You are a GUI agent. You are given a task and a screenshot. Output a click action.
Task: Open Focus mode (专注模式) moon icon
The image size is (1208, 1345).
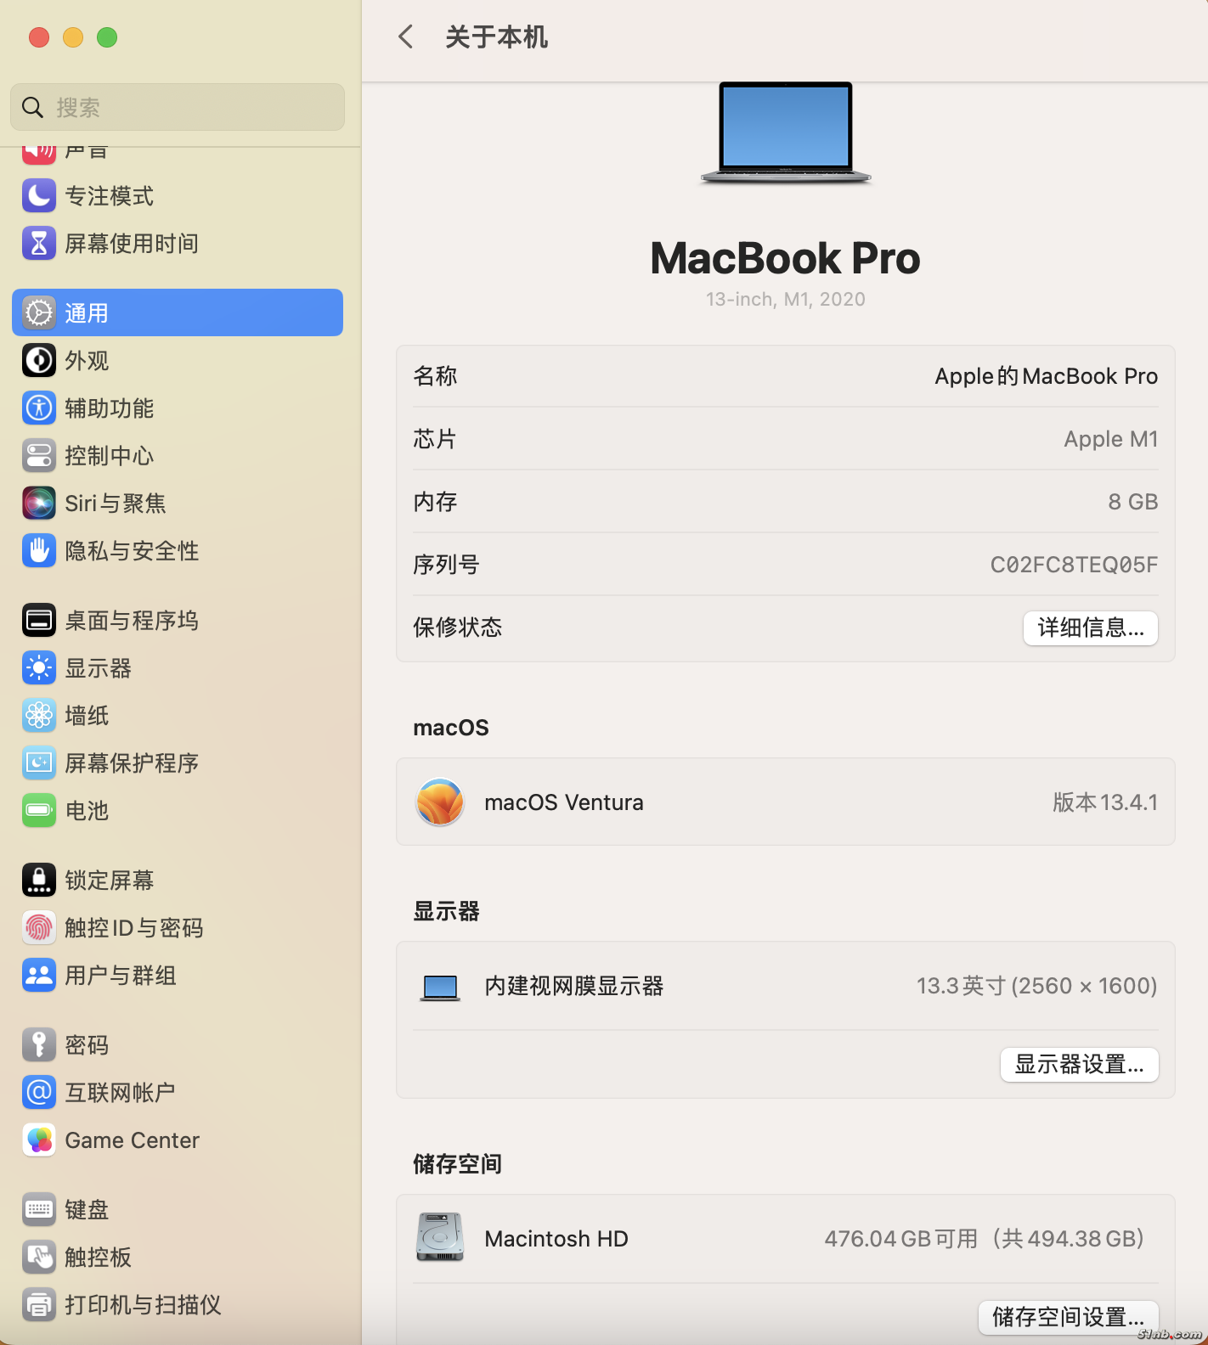click(39, 196)
